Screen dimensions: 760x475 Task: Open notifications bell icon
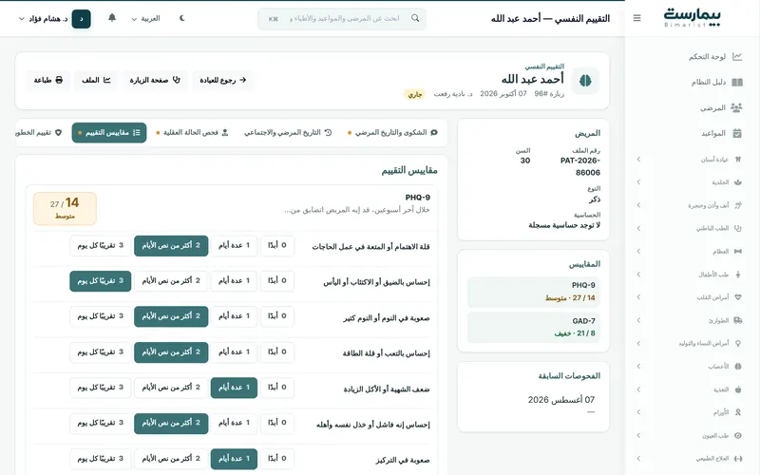[x=112, y=18]
